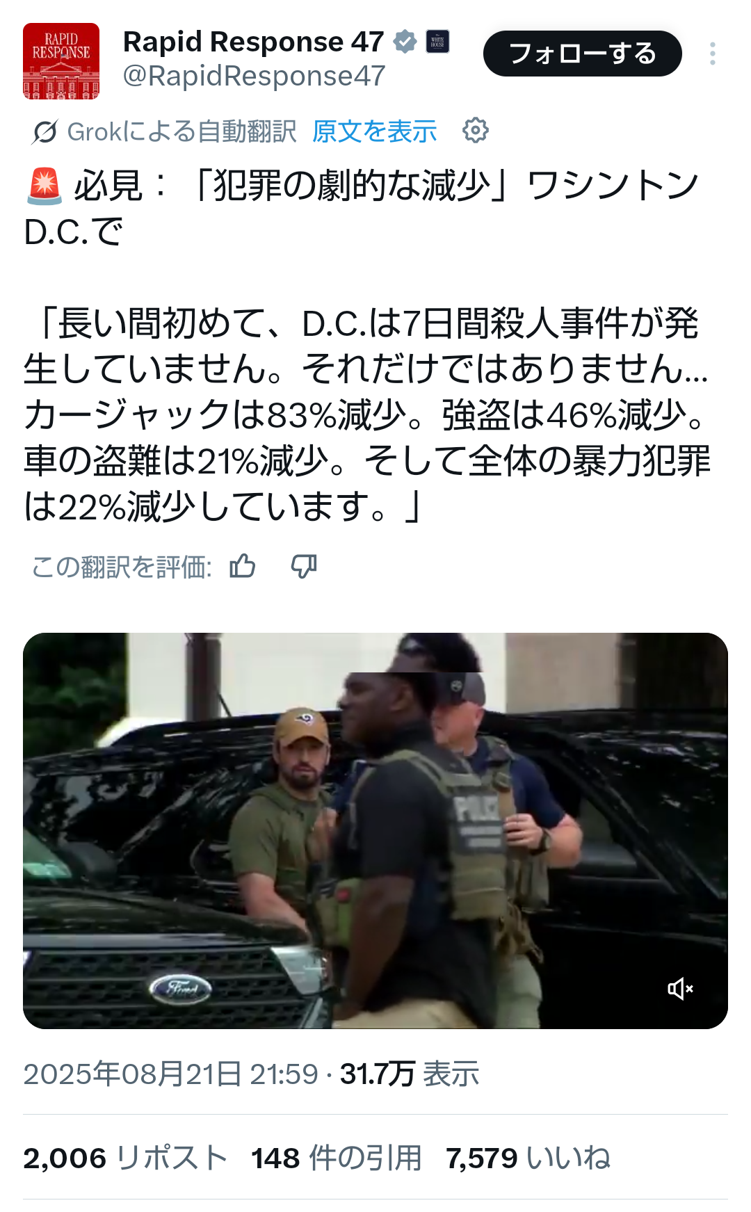The width and height of the screenshot is (751, 1212).
Task: Click the 31.7万 表示 view count
Action: click(410, 1074)
